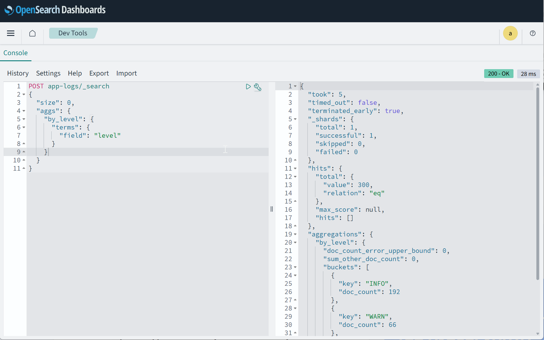The width and height of the screenshot is (544, 340).
Task: Click the "sum_other_doc_count": 0 line
Action: click(x=371, y=259)
